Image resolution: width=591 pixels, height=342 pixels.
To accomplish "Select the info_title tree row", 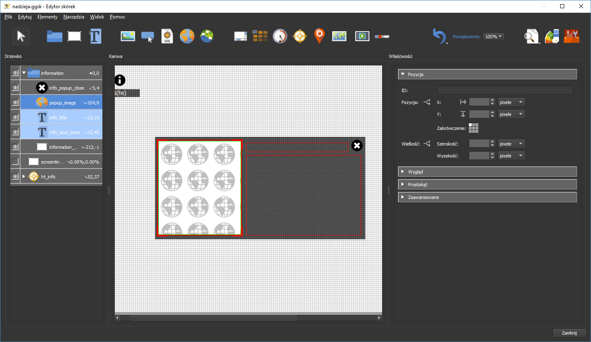I will point(61,118).
